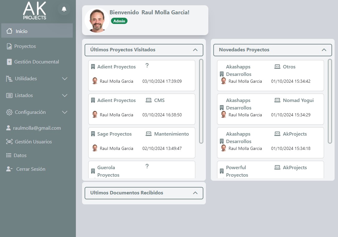The height and width of the screenshot is (237, 338).
Task: Click the Cerrar Sesión user-minus icon
Action: 9,169
